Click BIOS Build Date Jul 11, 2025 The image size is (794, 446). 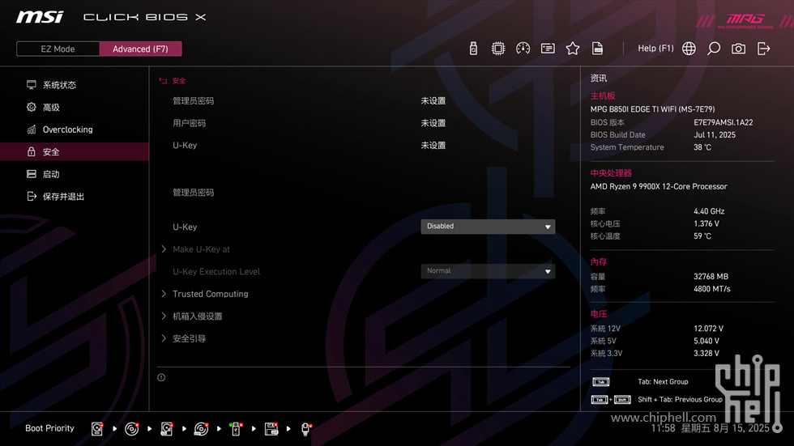point(715,135)
